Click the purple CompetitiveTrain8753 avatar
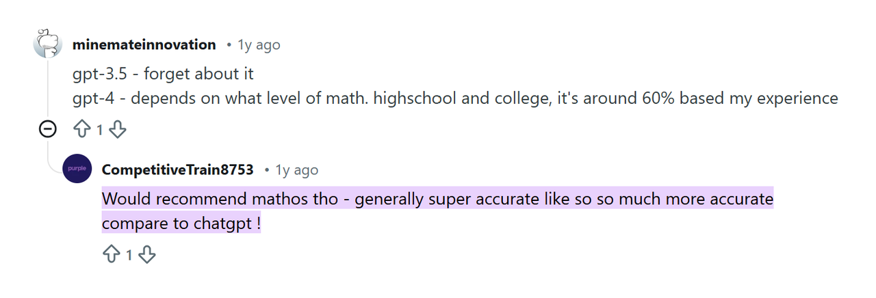This screenshot has height=298, width=876. point(77,169)
